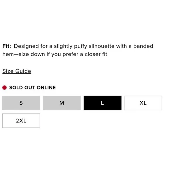
Task: Pick size 2XL
Action: tap(21, 121)
